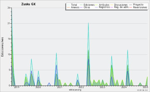Select the Anexos legend entry
Viewport: 150px width, 92px height.
(75, 7)
